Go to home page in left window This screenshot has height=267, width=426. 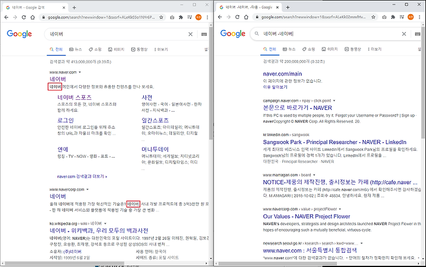(x=33, y=17)
